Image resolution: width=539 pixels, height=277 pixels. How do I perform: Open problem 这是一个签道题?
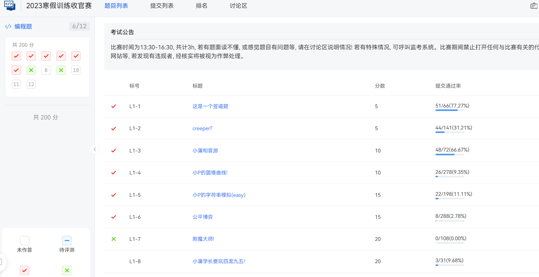tap(210, 106)
